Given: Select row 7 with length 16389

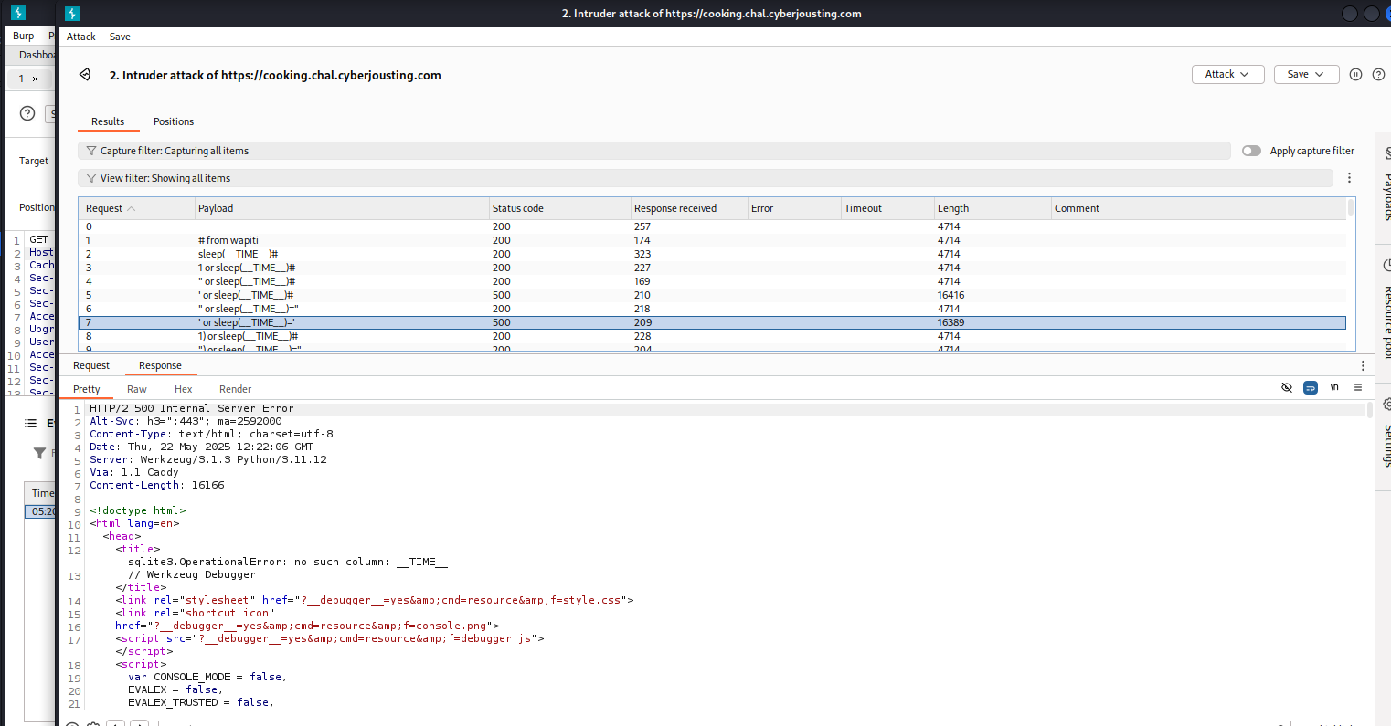Looking at the screenshot, I should [x=713, y=322].
